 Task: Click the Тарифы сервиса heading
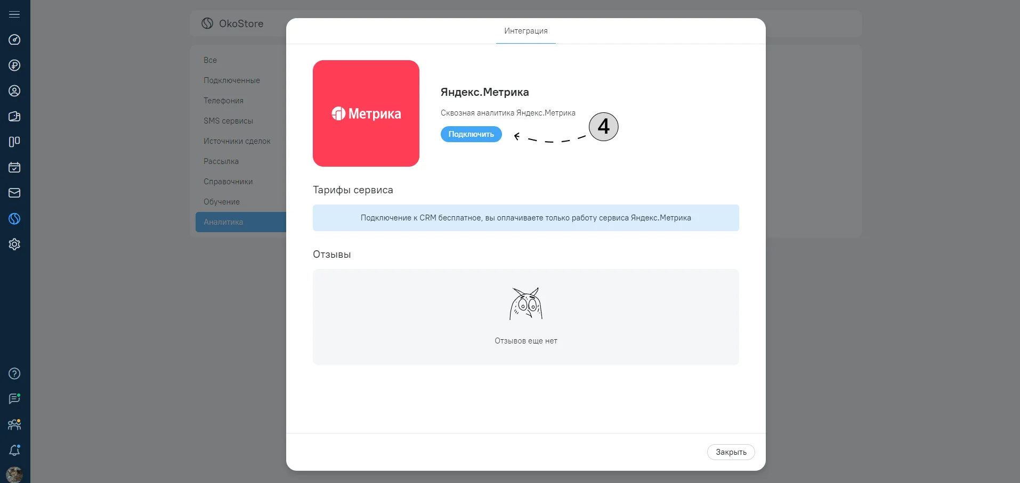(x=353, y=190)
